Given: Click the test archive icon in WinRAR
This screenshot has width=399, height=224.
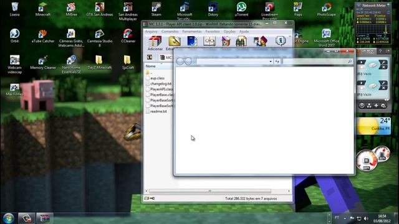Looking at the screenshot, I should [192, 41].
